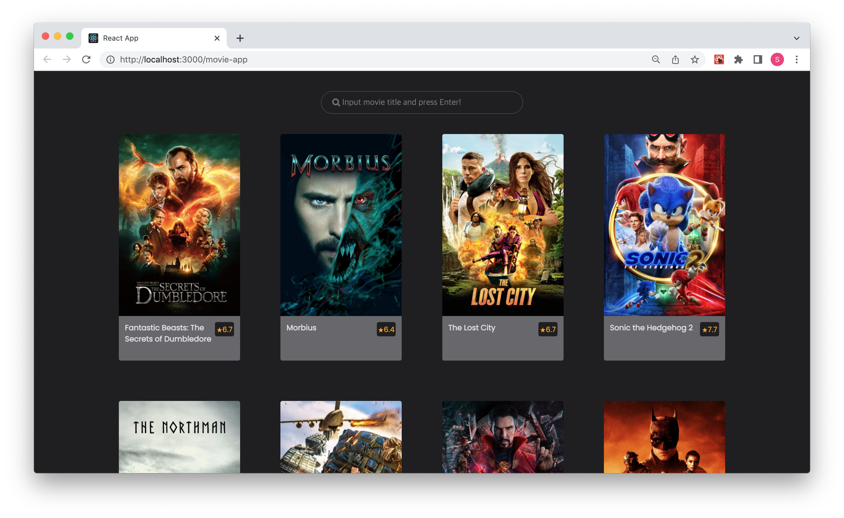Screen dimensions: 844x518
Task: Click the Fantastic Beasts title text
Action: coord(168,333)
